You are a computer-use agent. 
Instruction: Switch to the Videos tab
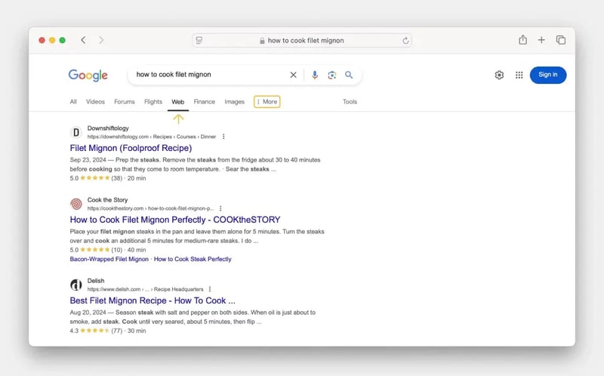coord(95,102)
